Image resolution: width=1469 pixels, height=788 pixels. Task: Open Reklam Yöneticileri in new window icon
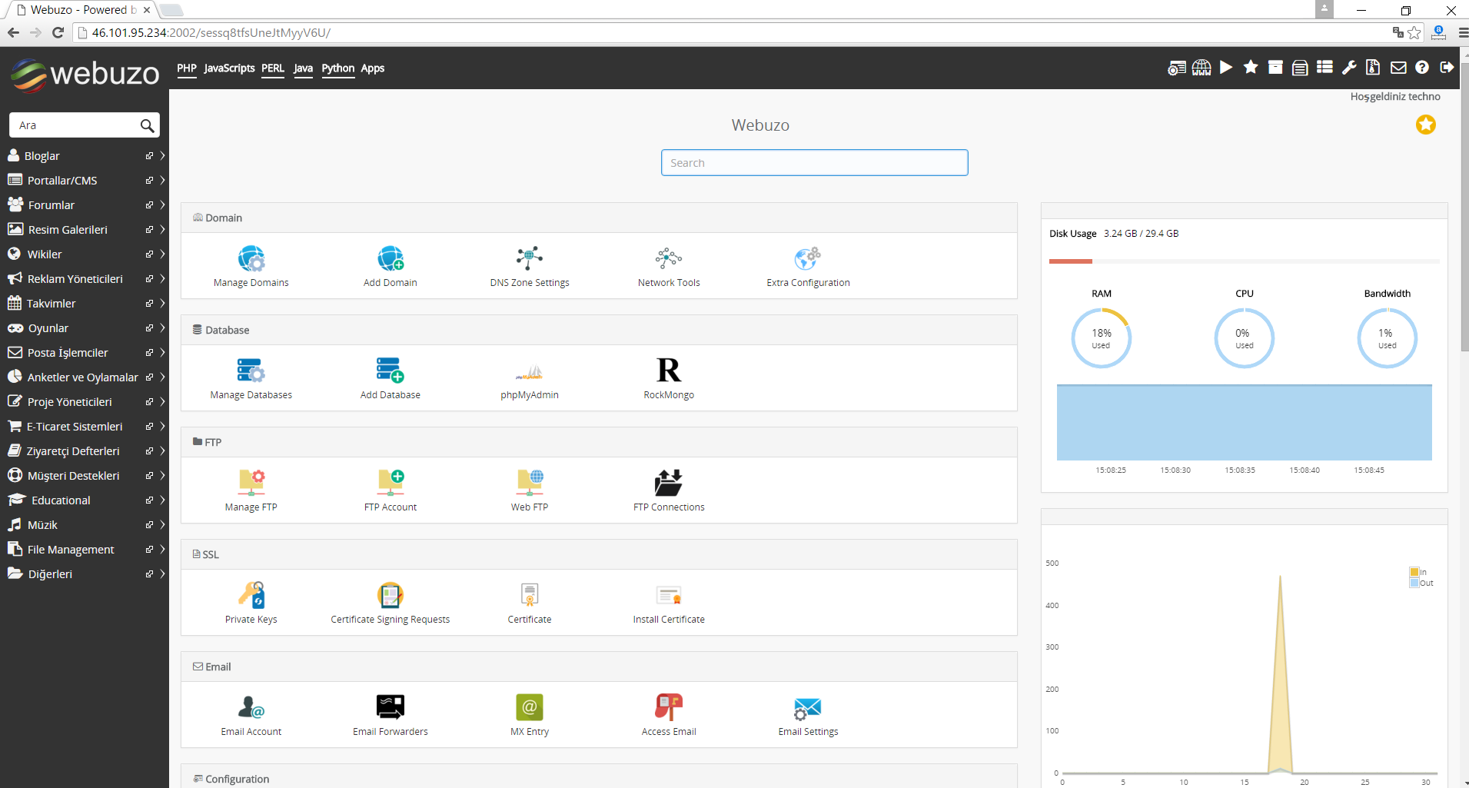(149, 278)
